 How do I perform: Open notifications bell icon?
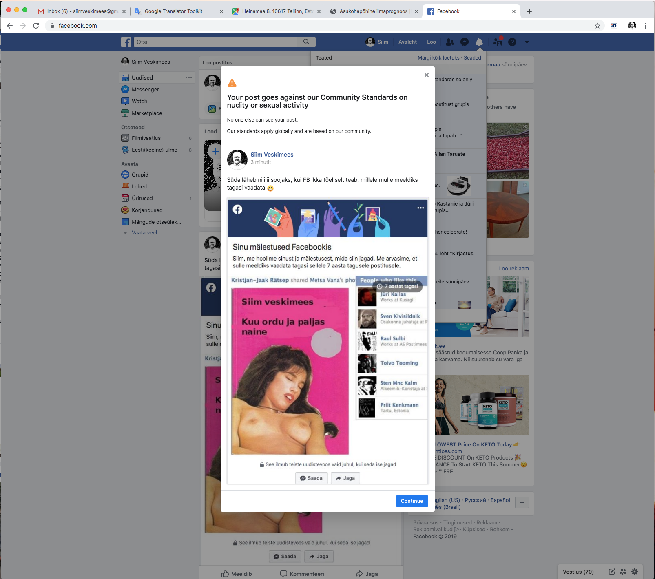pos(479,42)
